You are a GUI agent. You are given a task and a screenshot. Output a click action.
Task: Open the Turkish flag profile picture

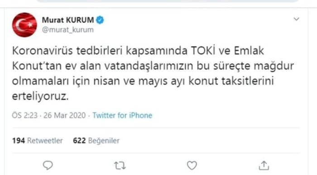[24, 25]
